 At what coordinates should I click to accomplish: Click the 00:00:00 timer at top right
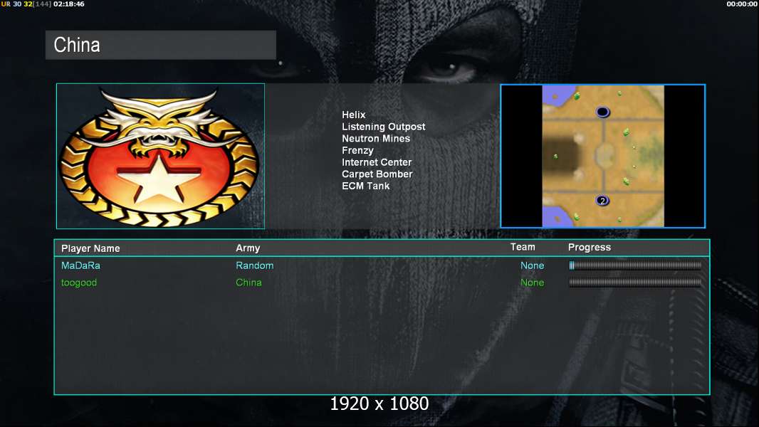tap(742, 4)
